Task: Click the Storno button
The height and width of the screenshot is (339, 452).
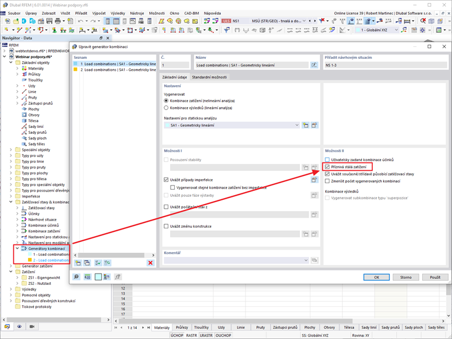Action: coord(406,277)
